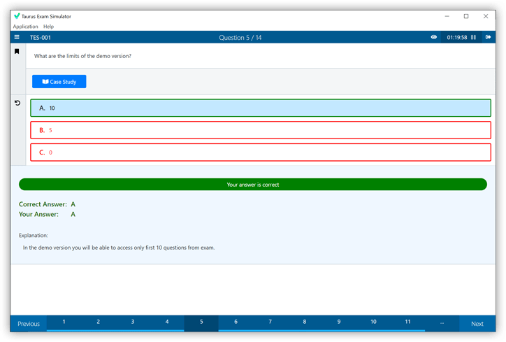The image size is (506, 342).
Task: Jump to question 4 in navigator
Action: pyautogui.click(x=167, y=323)
